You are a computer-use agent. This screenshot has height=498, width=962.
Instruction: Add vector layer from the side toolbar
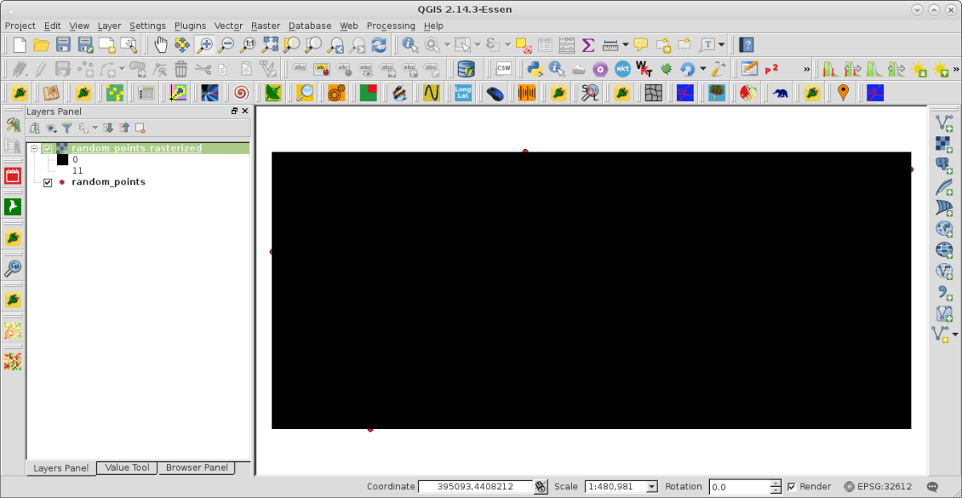pyautogui.click(x=944, y=123)
